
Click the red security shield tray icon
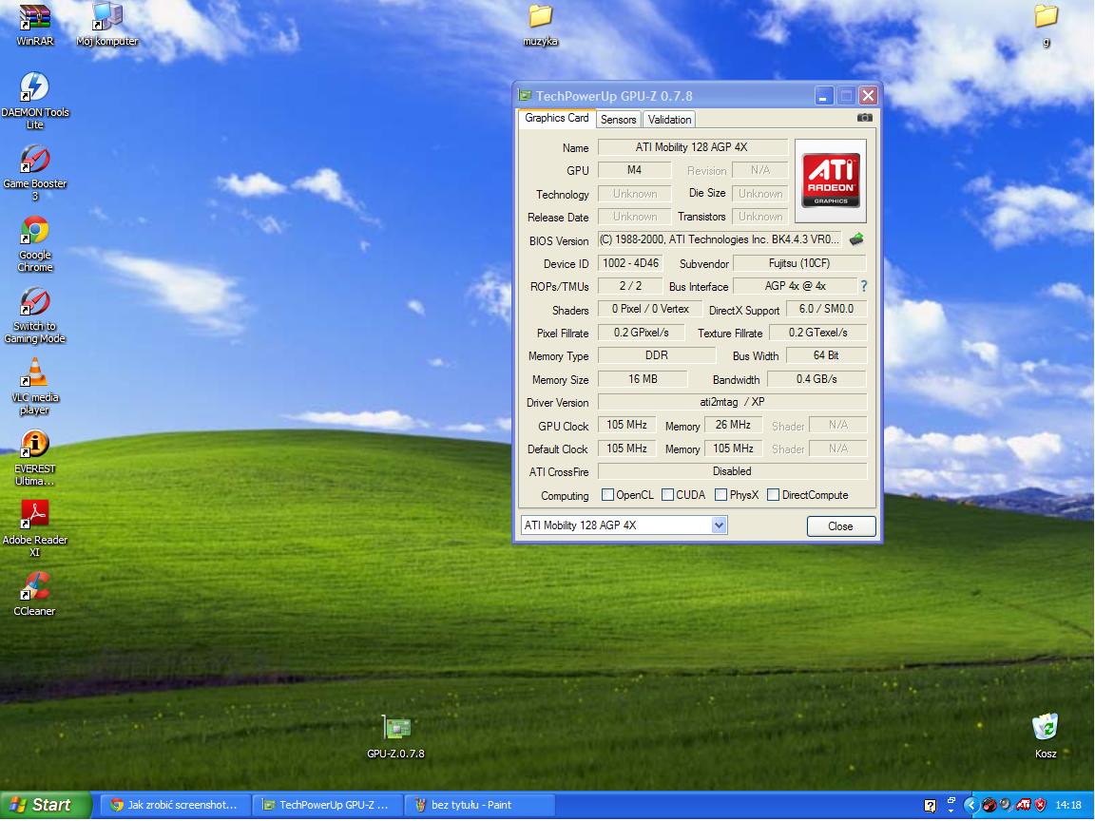1041,805
